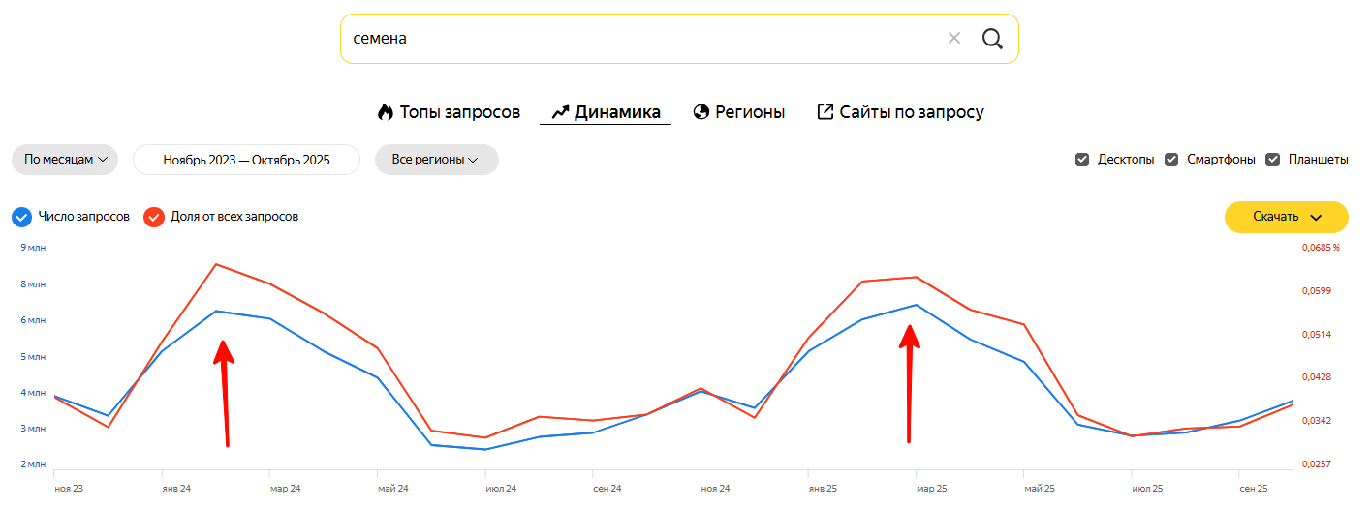Open the Сайты по запросу link
This screenshot has width=1370, height=507.
[912, 112]
